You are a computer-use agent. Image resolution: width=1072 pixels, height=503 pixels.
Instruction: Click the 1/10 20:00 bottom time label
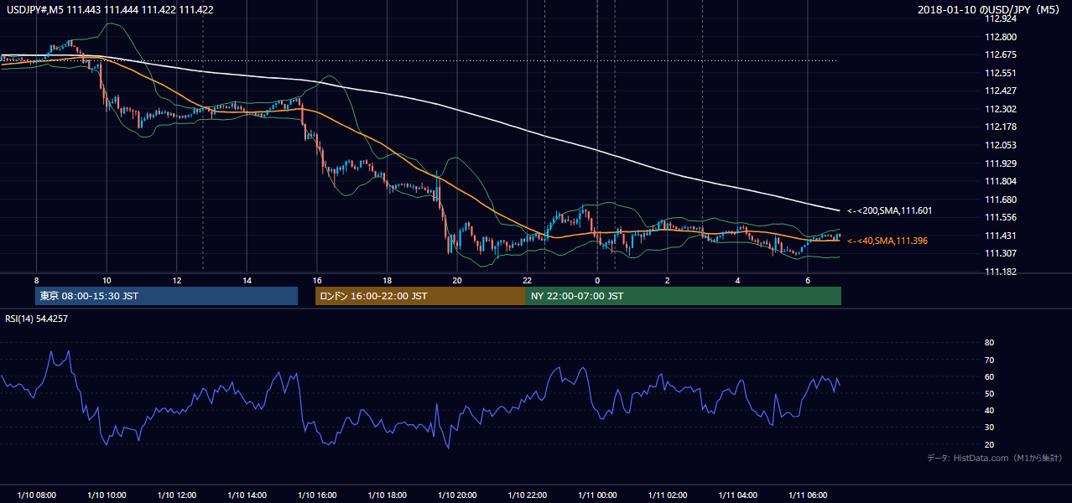pos(456,495)
